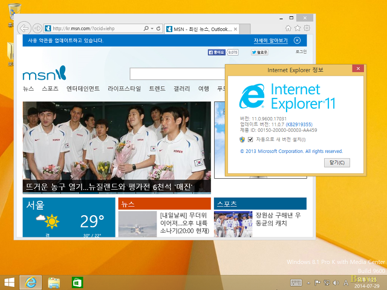Open the 여행 navigation item
387x290 pixels.
click(204, 89)
